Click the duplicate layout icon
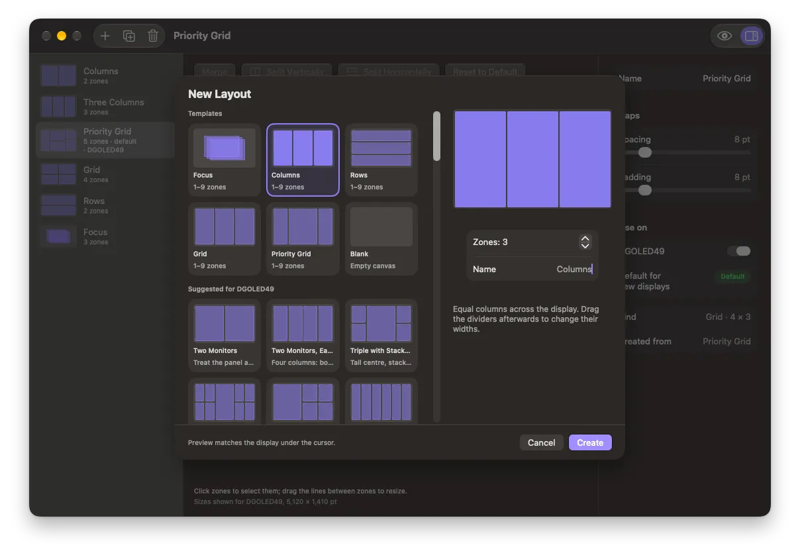 (x=129, y=36)
